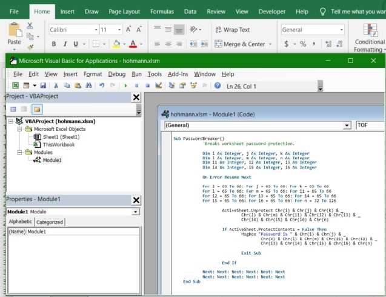Screen dimensions: 386x297
Task: Align text left in Excel ribbon
Action: point(157,44)
